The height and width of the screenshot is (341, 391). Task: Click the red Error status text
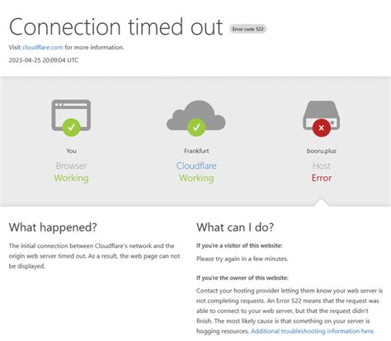[x=322, y=178]
